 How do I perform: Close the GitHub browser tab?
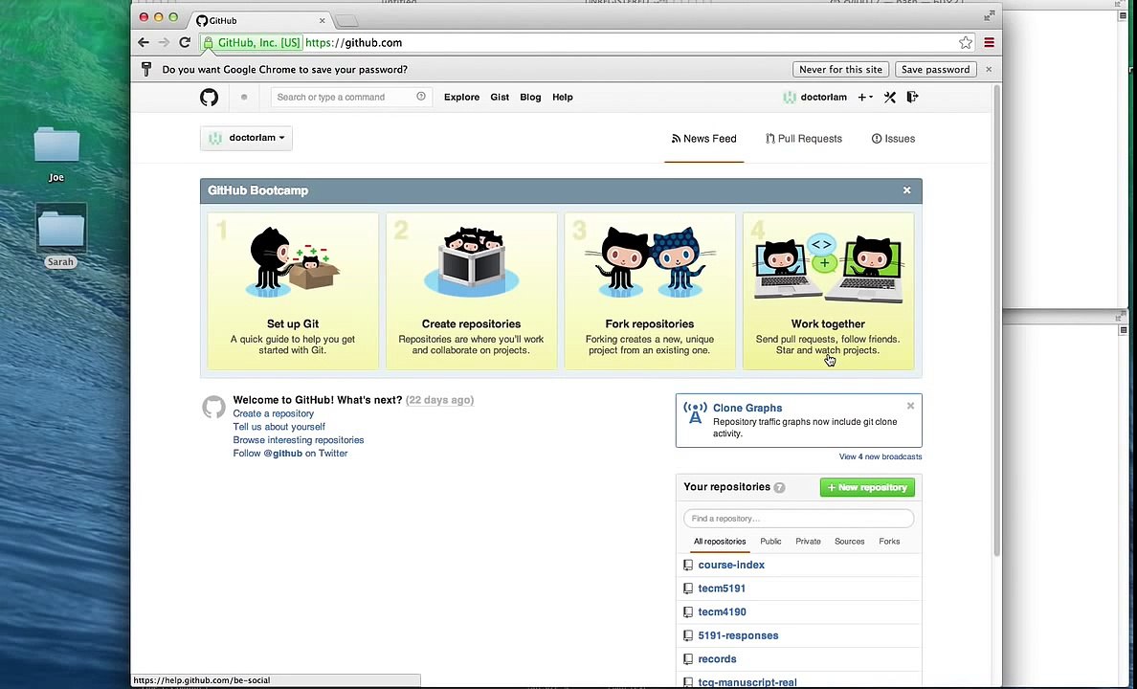point(322,21)
